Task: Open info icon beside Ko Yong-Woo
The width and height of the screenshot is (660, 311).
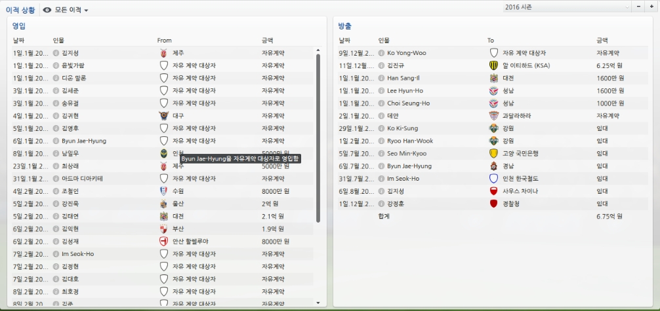Action: [382, 53]
